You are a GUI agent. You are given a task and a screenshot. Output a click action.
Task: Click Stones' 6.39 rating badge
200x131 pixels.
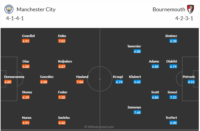point(26,97)
